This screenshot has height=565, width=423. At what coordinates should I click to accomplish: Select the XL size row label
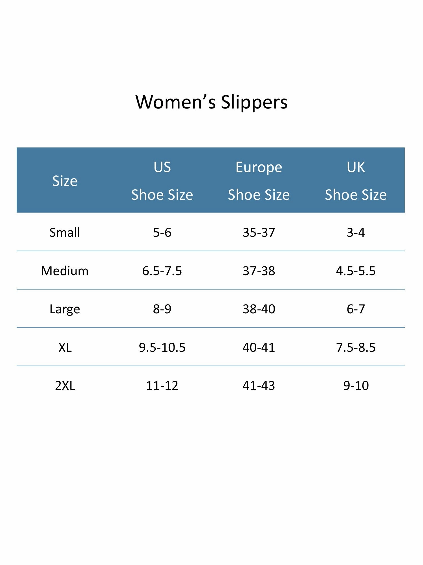65,347
